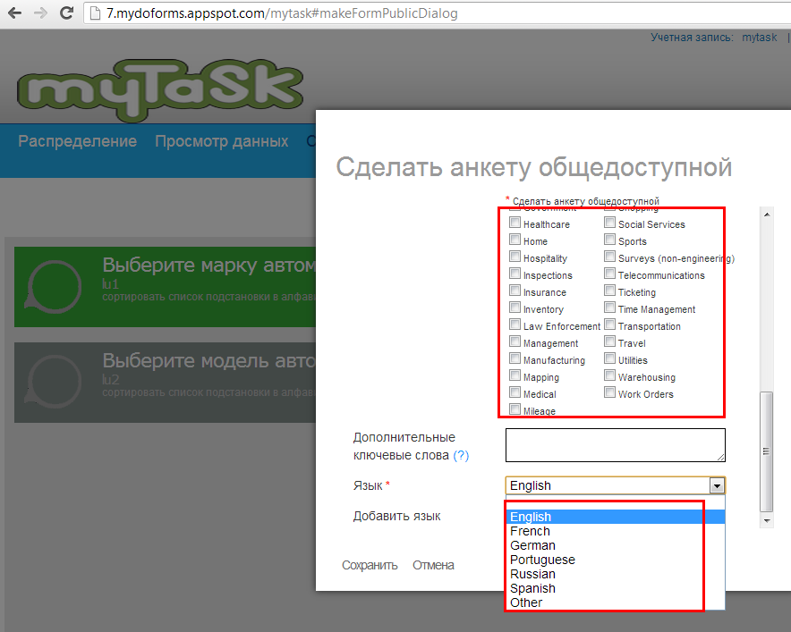
Task: Check the Healthcare checkbox
Action: 515,223
